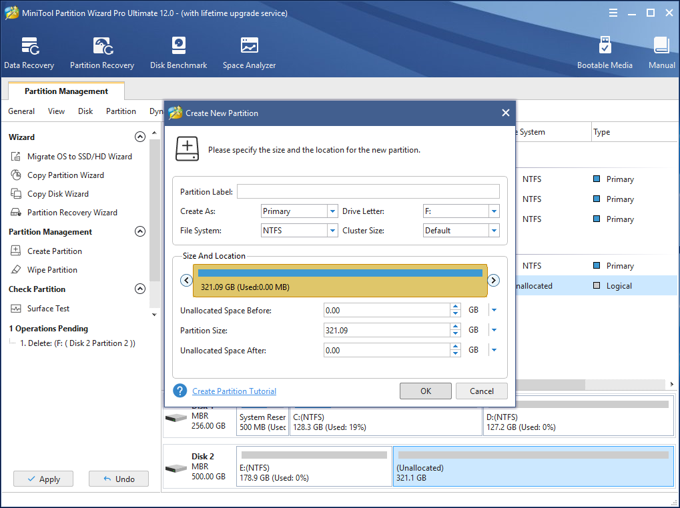Select the Logical unallocated row
Image resolution: width=680 pixels, height=508 pixels.
[595, 285]
